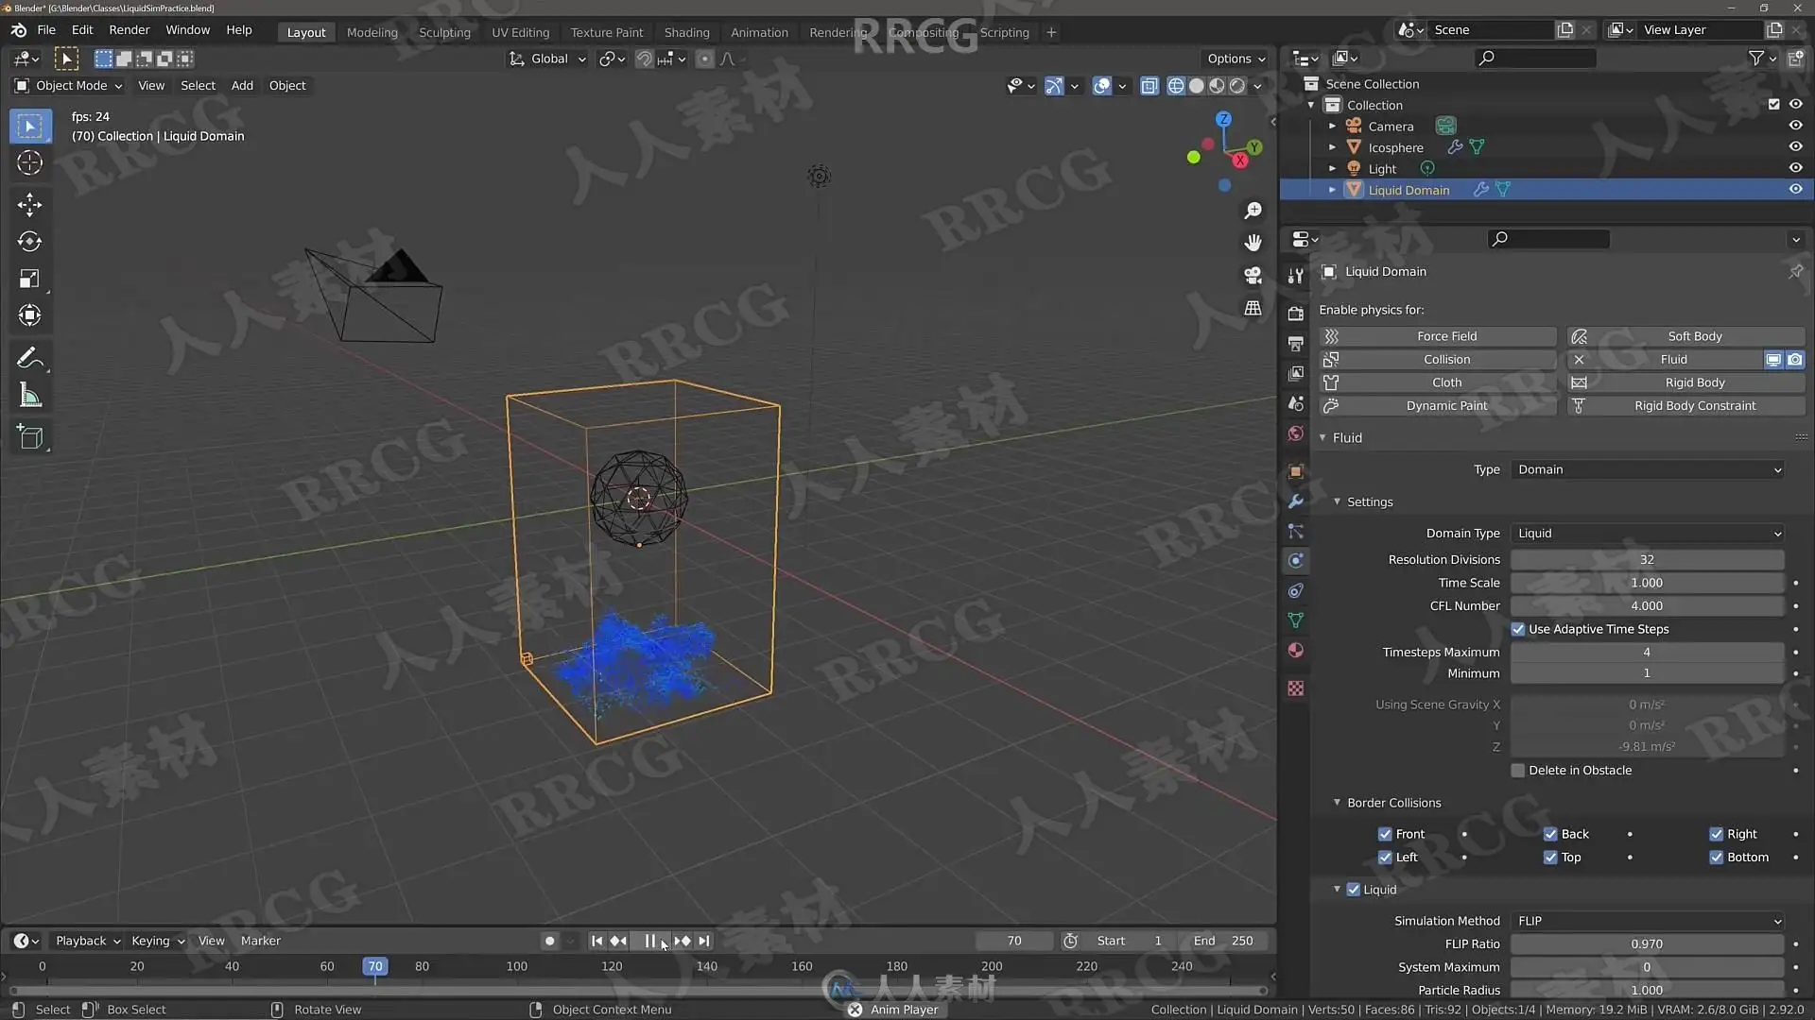Enable Soft Body physics

coord(1686,336)
